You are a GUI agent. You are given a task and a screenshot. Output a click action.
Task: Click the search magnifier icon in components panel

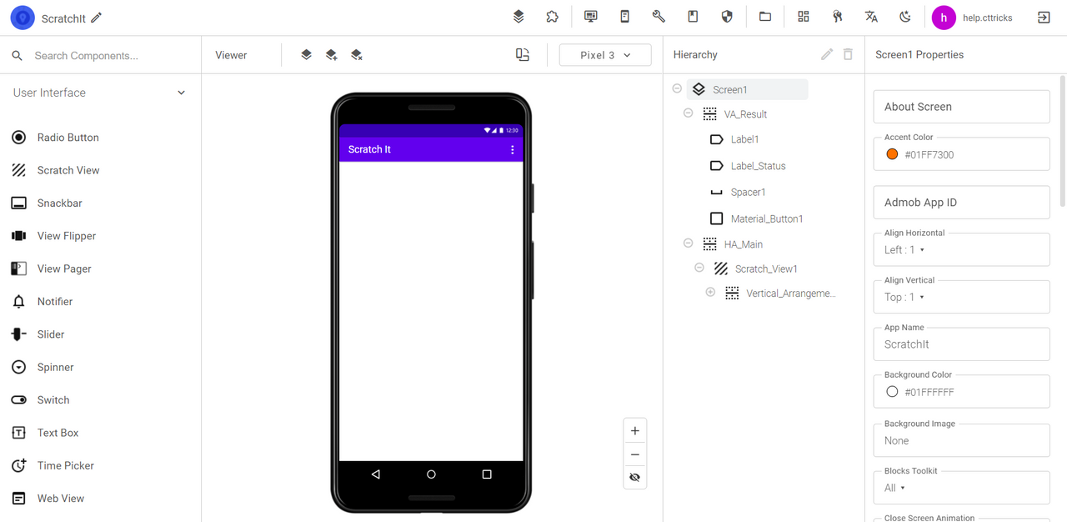(x=18, y=56)
